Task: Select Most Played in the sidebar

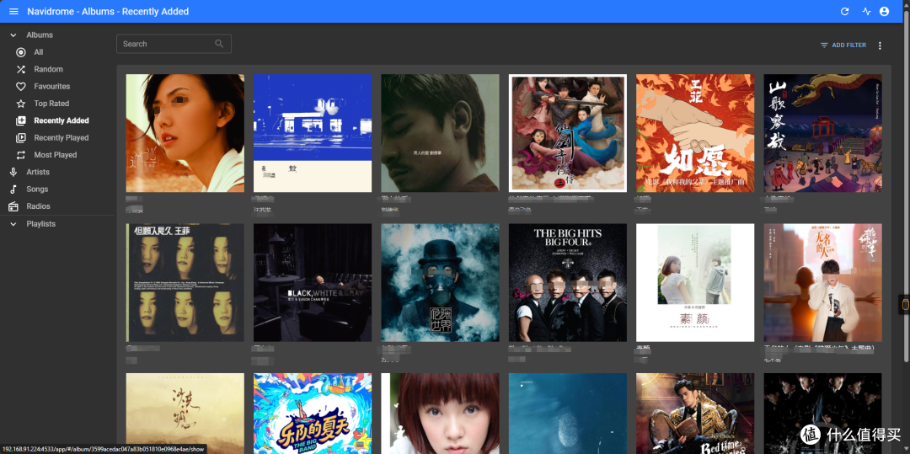Action: click(55, 155)
